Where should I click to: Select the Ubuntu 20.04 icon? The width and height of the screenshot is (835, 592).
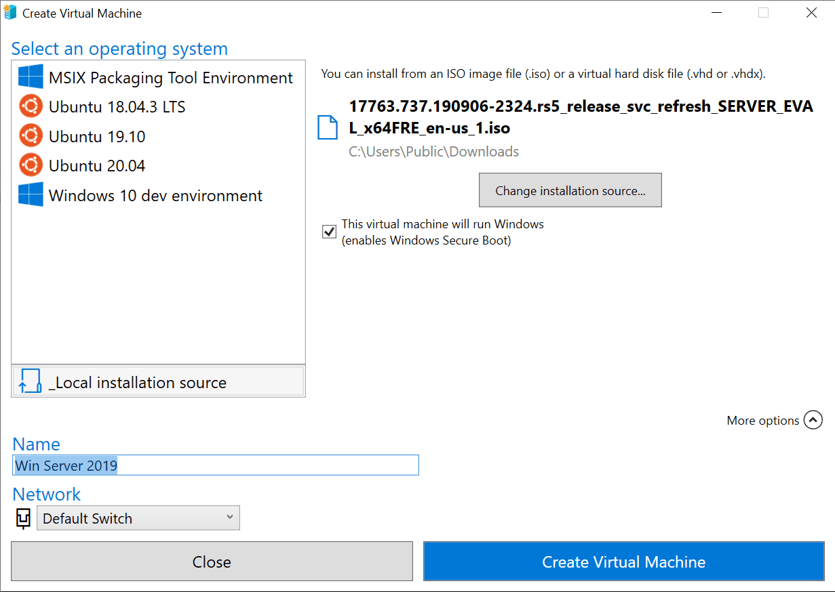[30, 165]
